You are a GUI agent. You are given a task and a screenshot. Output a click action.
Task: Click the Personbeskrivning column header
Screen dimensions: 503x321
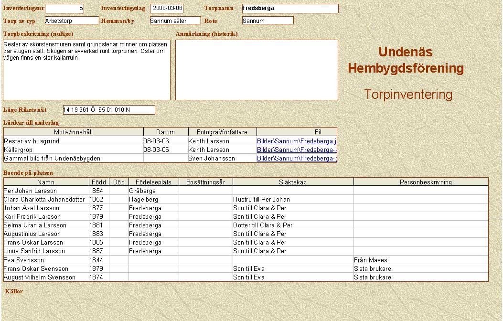coord(421,182)
